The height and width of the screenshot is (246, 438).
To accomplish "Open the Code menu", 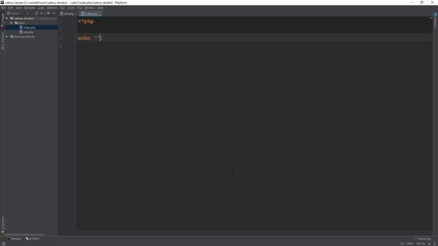I will (41, 8).
